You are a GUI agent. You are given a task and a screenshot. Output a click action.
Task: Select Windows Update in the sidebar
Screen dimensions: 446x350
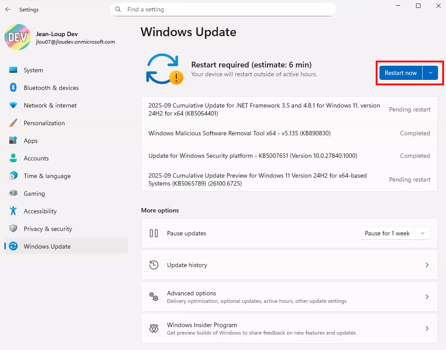[47, 246]
